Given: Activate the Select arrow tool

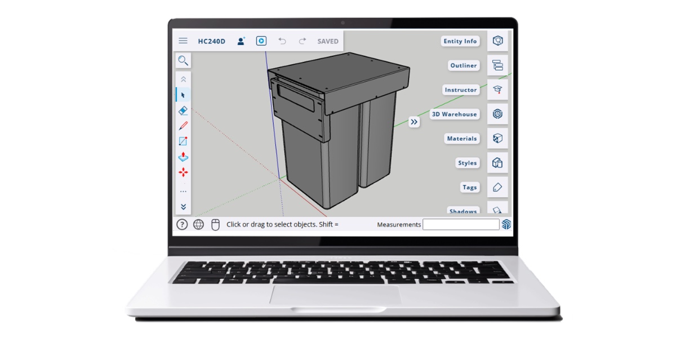Looking at the screenshot, I should pyautogui.click(x=183, y=95).
